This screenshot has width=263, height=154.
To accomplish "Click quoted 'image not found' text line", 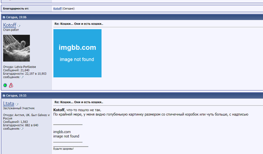I will [66, 136].
